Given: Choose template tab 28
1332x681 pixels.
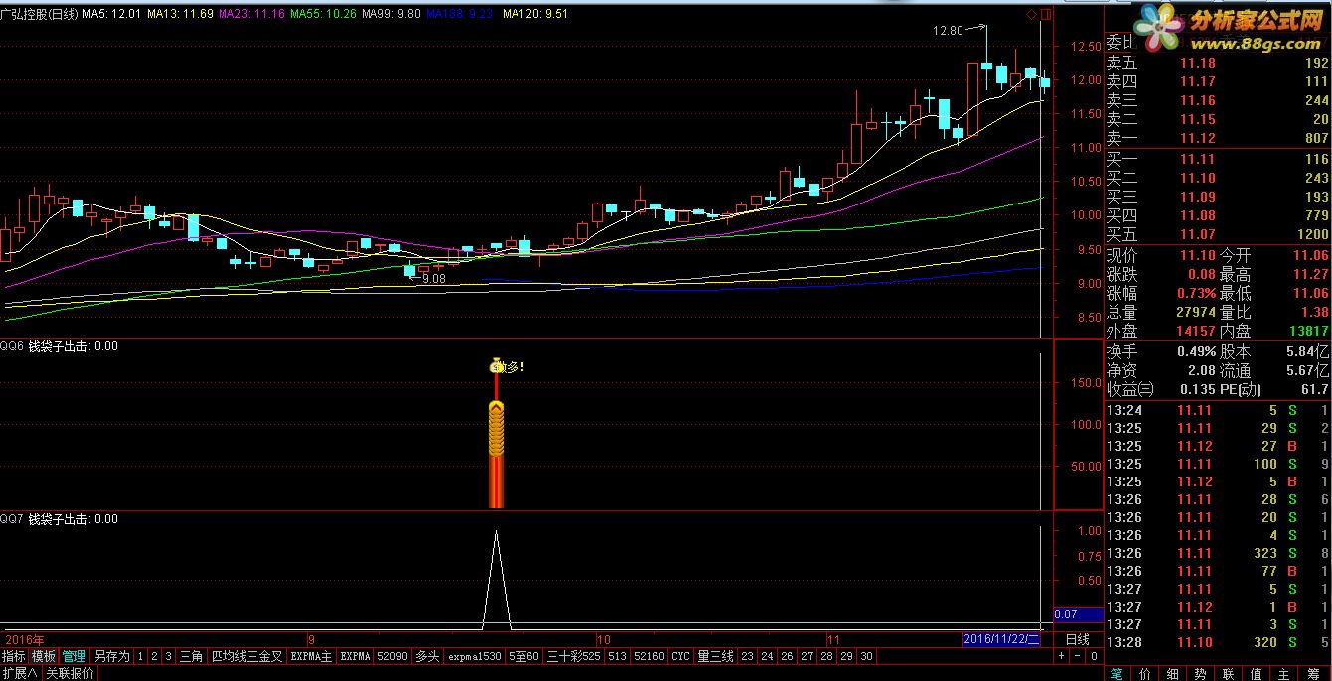Looking at the screenshot, I should point(826,656).
